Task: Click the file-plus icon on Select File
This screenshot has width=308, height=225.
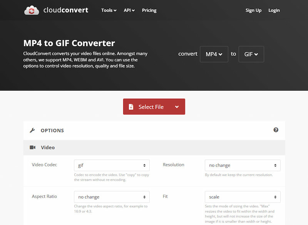Action: (131, 107)
